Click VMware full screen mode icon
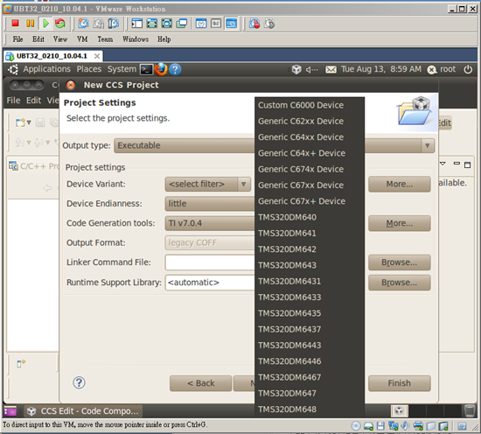The image size is (481, 434). click(152, 24)
